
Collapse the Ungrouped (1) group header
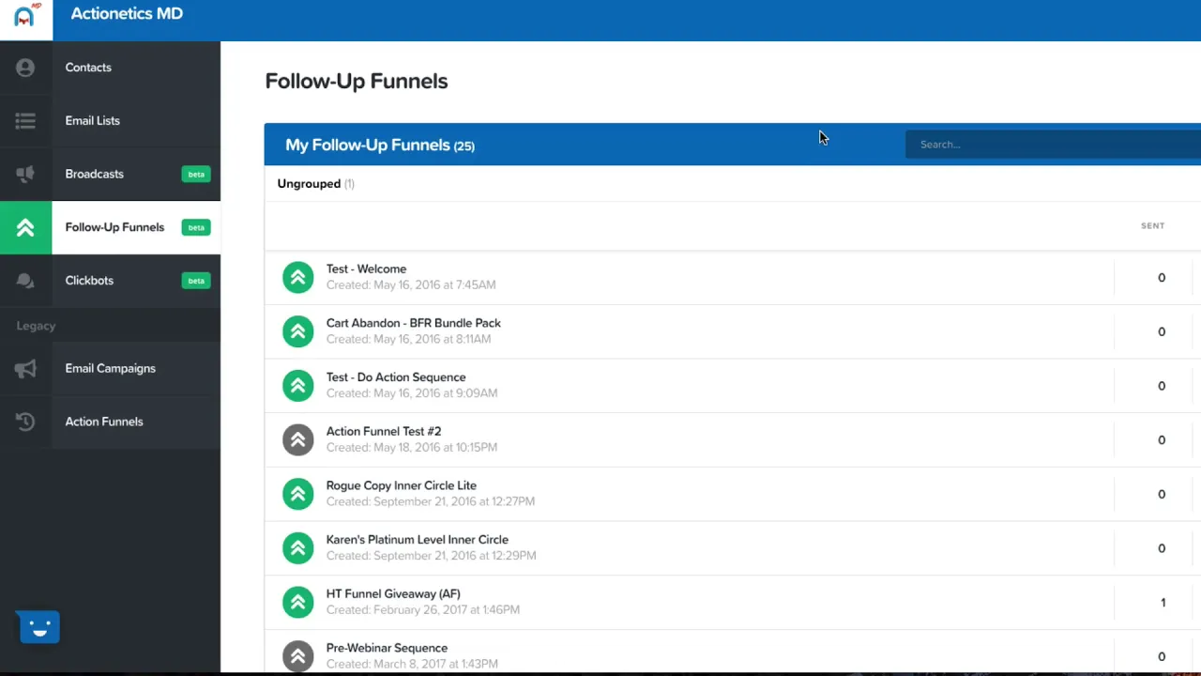pyautogui.click(x=315, y=184)
